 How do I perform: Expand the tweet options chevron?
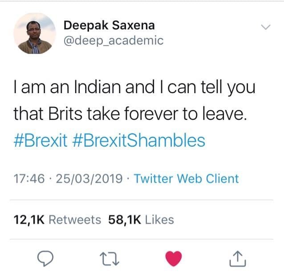[x=265, y=27]
